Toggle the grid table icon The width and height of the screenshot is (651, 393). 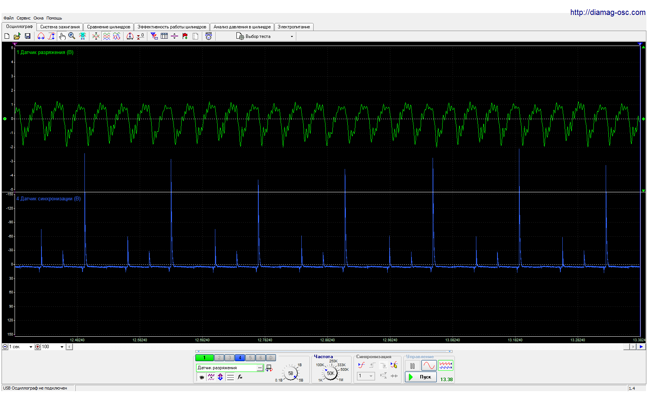[164, 36]
